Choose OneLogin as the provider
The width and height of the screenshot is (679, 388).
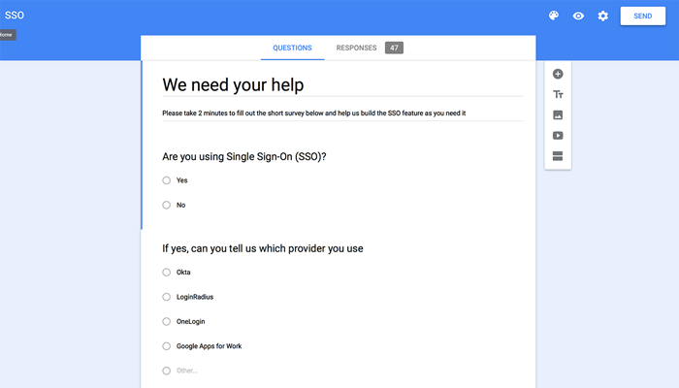pyautogui.click(x=167, y=321)
